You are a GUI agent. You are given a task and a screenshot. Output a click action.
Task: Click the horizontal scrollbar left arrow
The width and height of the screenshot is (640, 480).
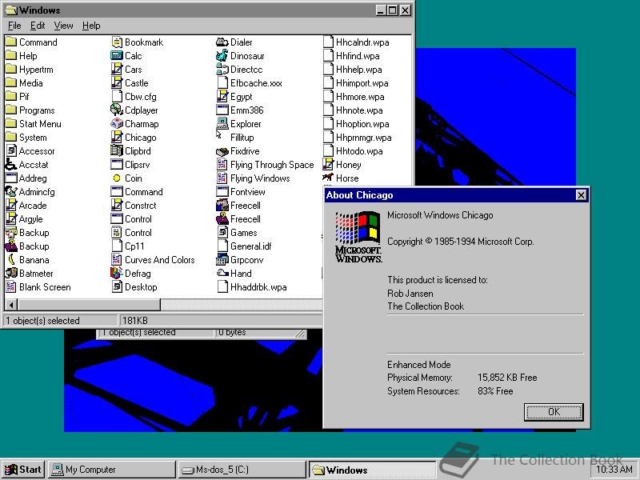click(11, 305)
